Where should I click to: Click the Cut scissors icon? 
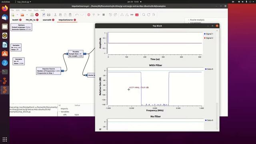(x=55, y=15)
